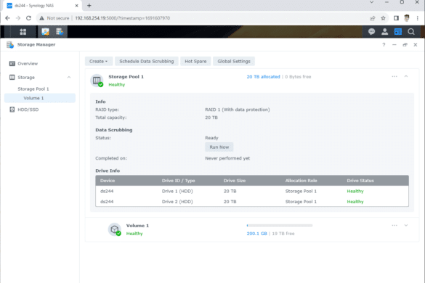This screenshot has width=425, height=283.
Task: Open the DSM main menu grid icon
Action: pyautogui.click(x=23, y=32)
